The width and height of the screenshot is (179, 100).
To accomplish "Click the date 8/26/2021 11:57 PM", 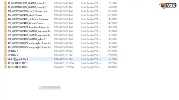I will (63, 63).
